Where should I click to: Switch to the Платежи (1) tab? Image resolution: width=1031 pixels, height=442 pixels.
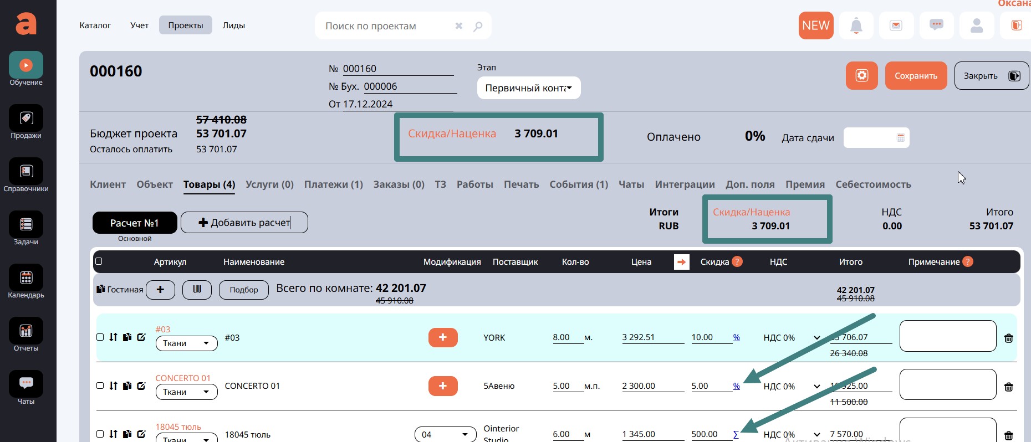click(x=333, y=184)
